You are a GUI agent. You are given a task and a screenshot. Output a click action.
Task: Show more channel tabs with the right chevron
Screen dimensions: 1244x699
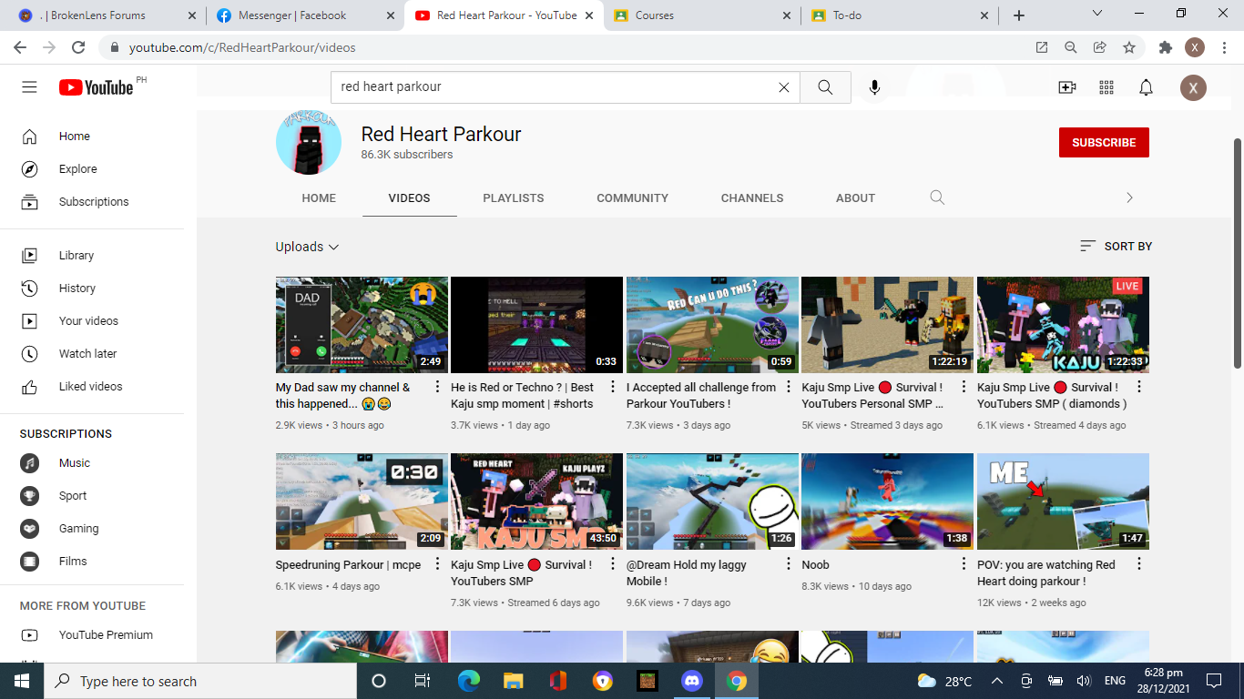pyautogui.click(x=1129, y=198)
